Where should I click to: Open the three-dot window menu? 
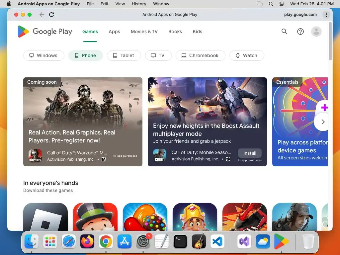coord(326,15)
